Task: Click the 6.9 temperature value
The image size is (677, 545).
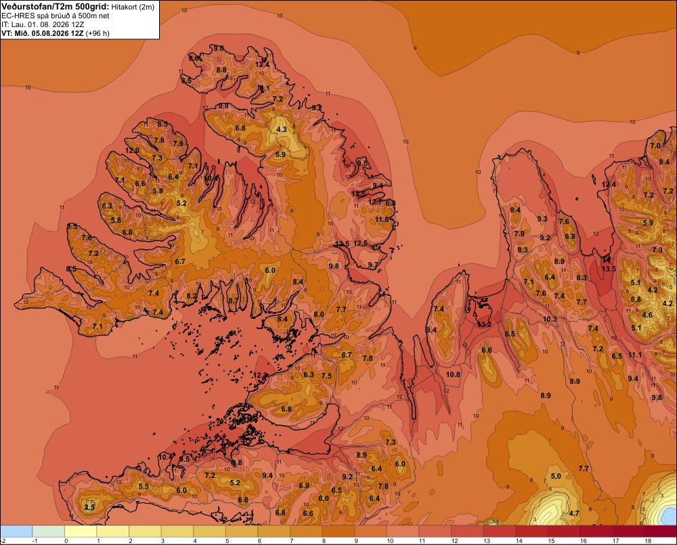Action: point(304,485)
